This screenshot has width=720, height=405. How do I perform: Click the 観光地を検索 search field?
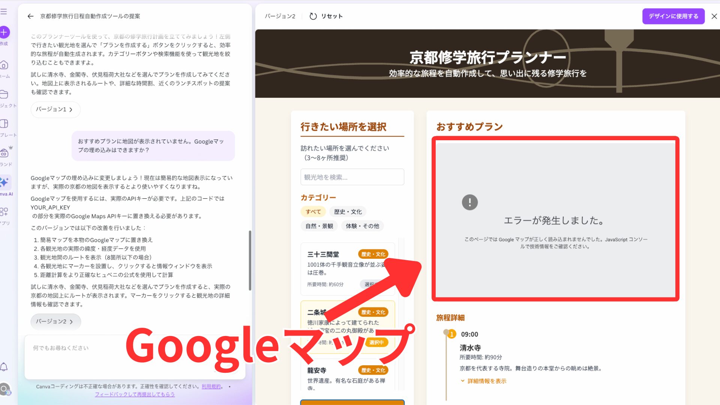(x=352, y=177)
